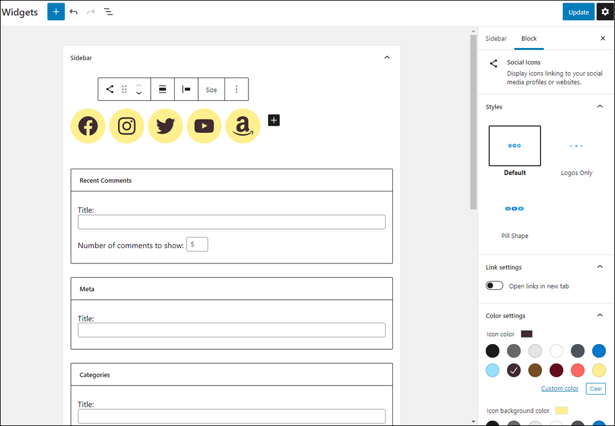Pick the brown icon color swatch
615x426 pixels.
click(x=535, y=370)
